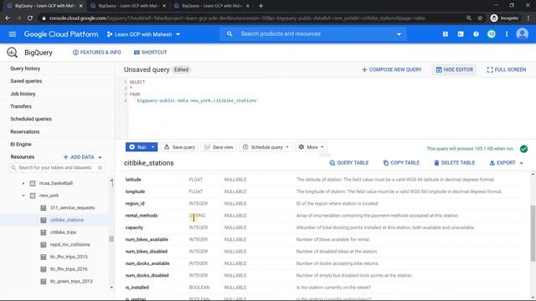Open Reservations in sidebar
The height and width of the screenshot is (301, 536).
[25, 132]
